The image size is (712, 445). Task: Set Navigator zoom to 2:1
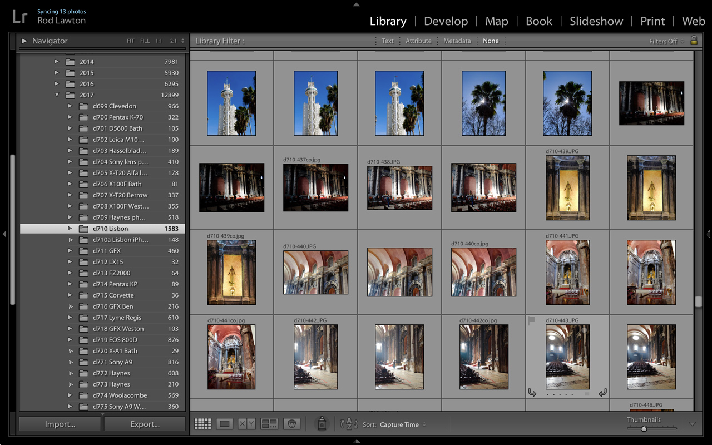click(174, 41)
